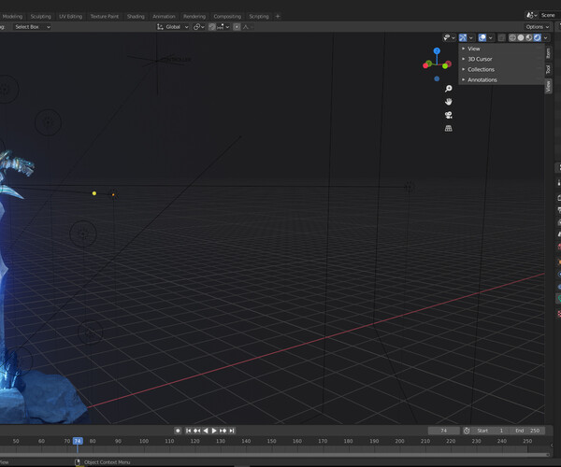Click the Z axis on navigation gizmo

point(437,51)
